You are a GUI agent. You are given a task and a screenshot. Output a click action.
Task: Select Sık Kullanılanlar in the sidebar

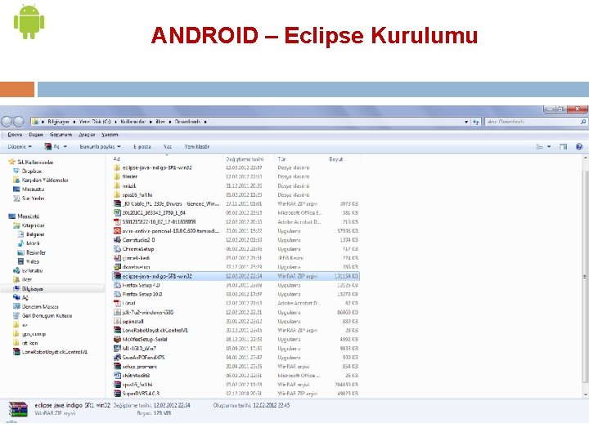pyautogui.click(x=31, y=162)
